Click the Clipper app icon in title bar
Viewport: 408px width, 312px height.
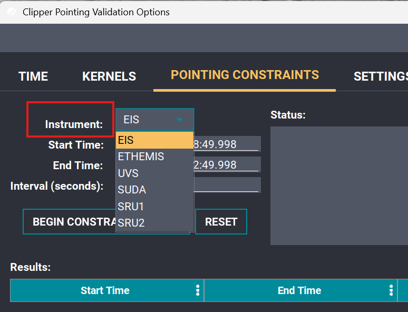[x=11, y=12]
